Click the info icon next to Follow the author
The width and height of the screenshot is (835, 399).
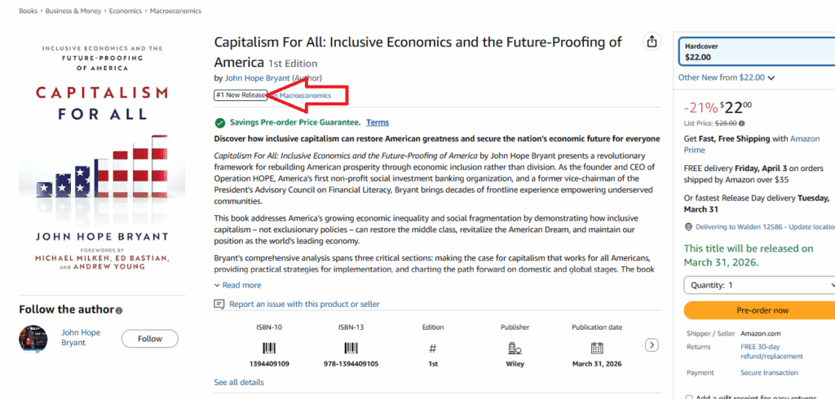[119, 311]
